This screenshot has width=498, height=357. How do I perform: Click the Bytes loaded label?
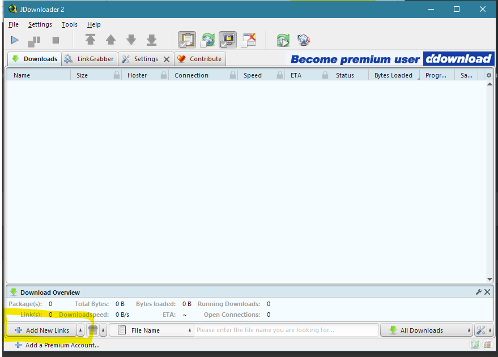click(156, 304)
